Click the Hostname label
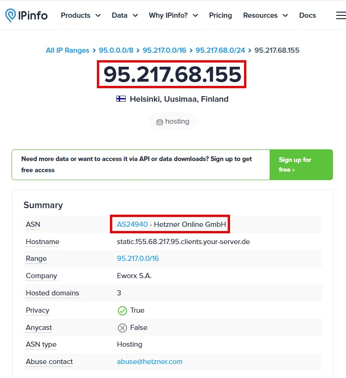This screenshot has width=346, height=378. (42, 242)
